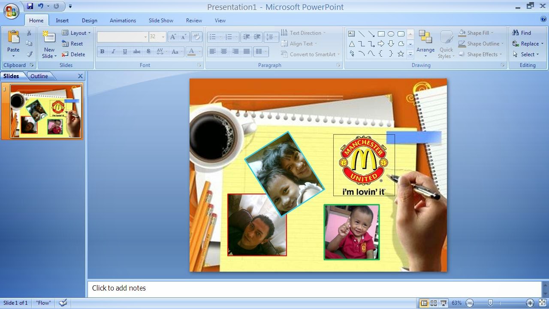
Task: Click the Bullets list icon
Action: (214, 37)
